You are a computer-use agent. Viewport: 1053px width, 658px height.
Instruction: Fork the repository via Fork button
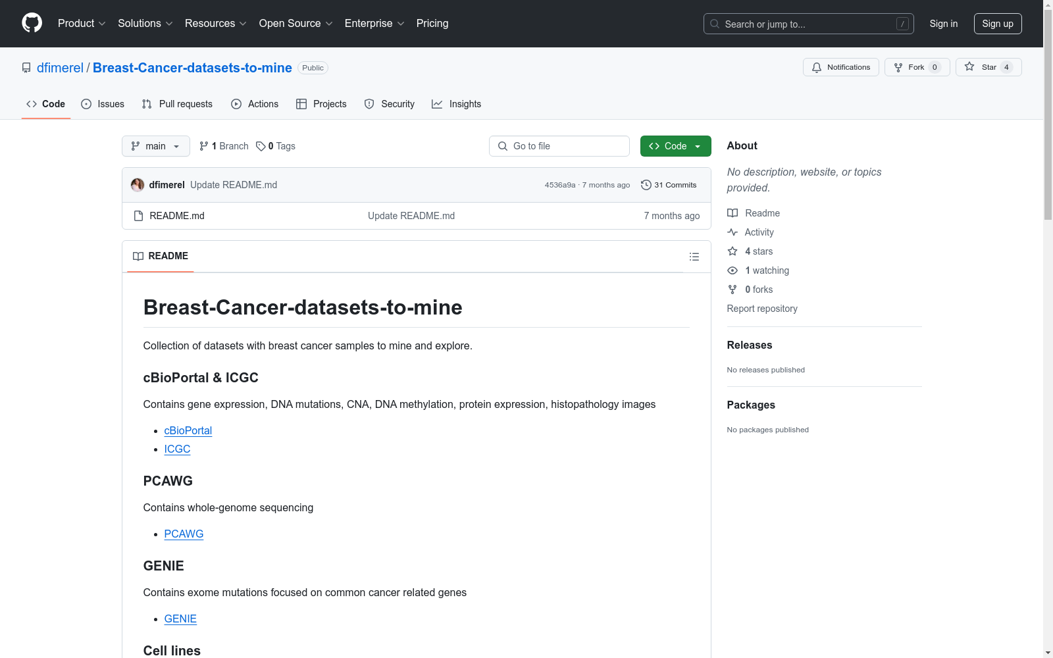click(x=917, y=67)
